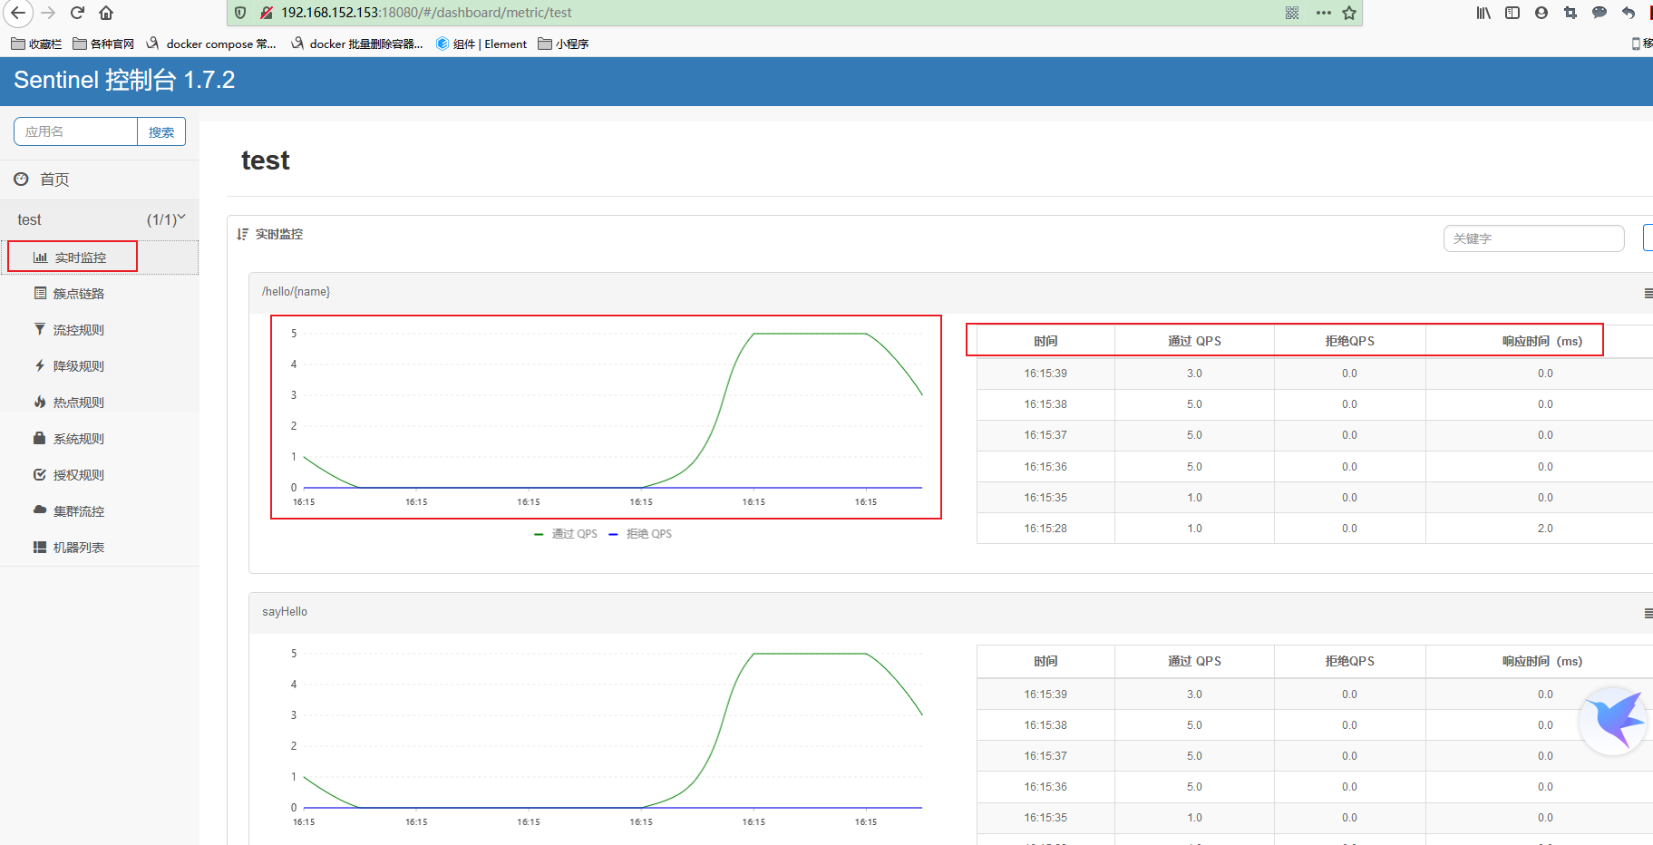Open the 流控规则 filter icon in sidebar
Image resolution: width=1653 pixels, height=845 pixels.
point(40,329)
